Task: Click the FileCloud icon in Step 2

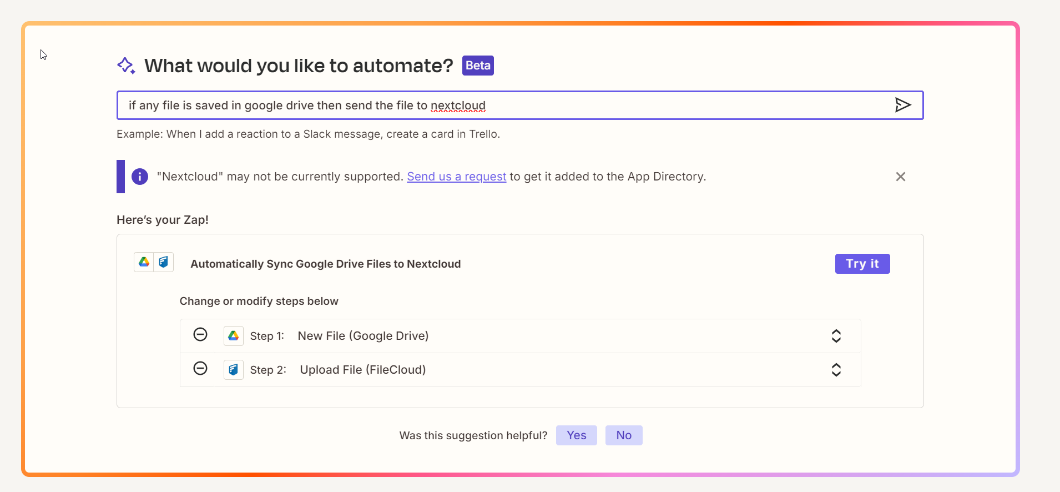Action: tap(234, 370)
